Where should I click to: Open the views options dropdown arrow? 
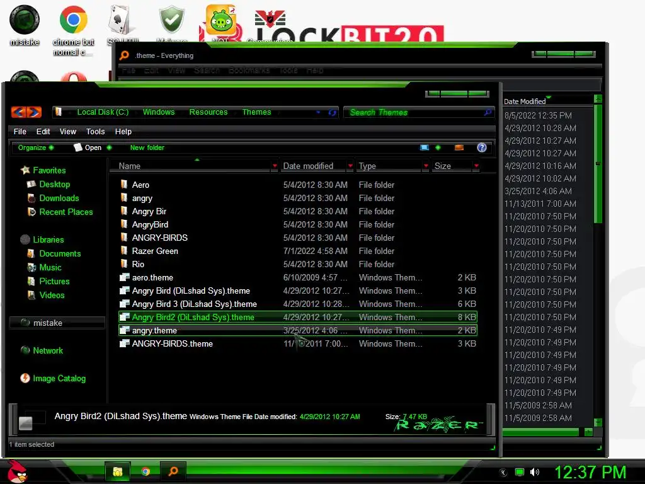[438, 147]
